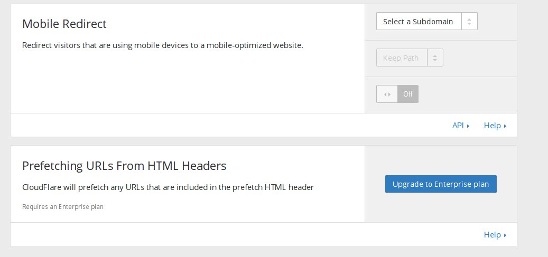Image resolution: width=548 pixels, height=257 pixels.
Task: Click the Off label on the toggle
Action: 408,94
